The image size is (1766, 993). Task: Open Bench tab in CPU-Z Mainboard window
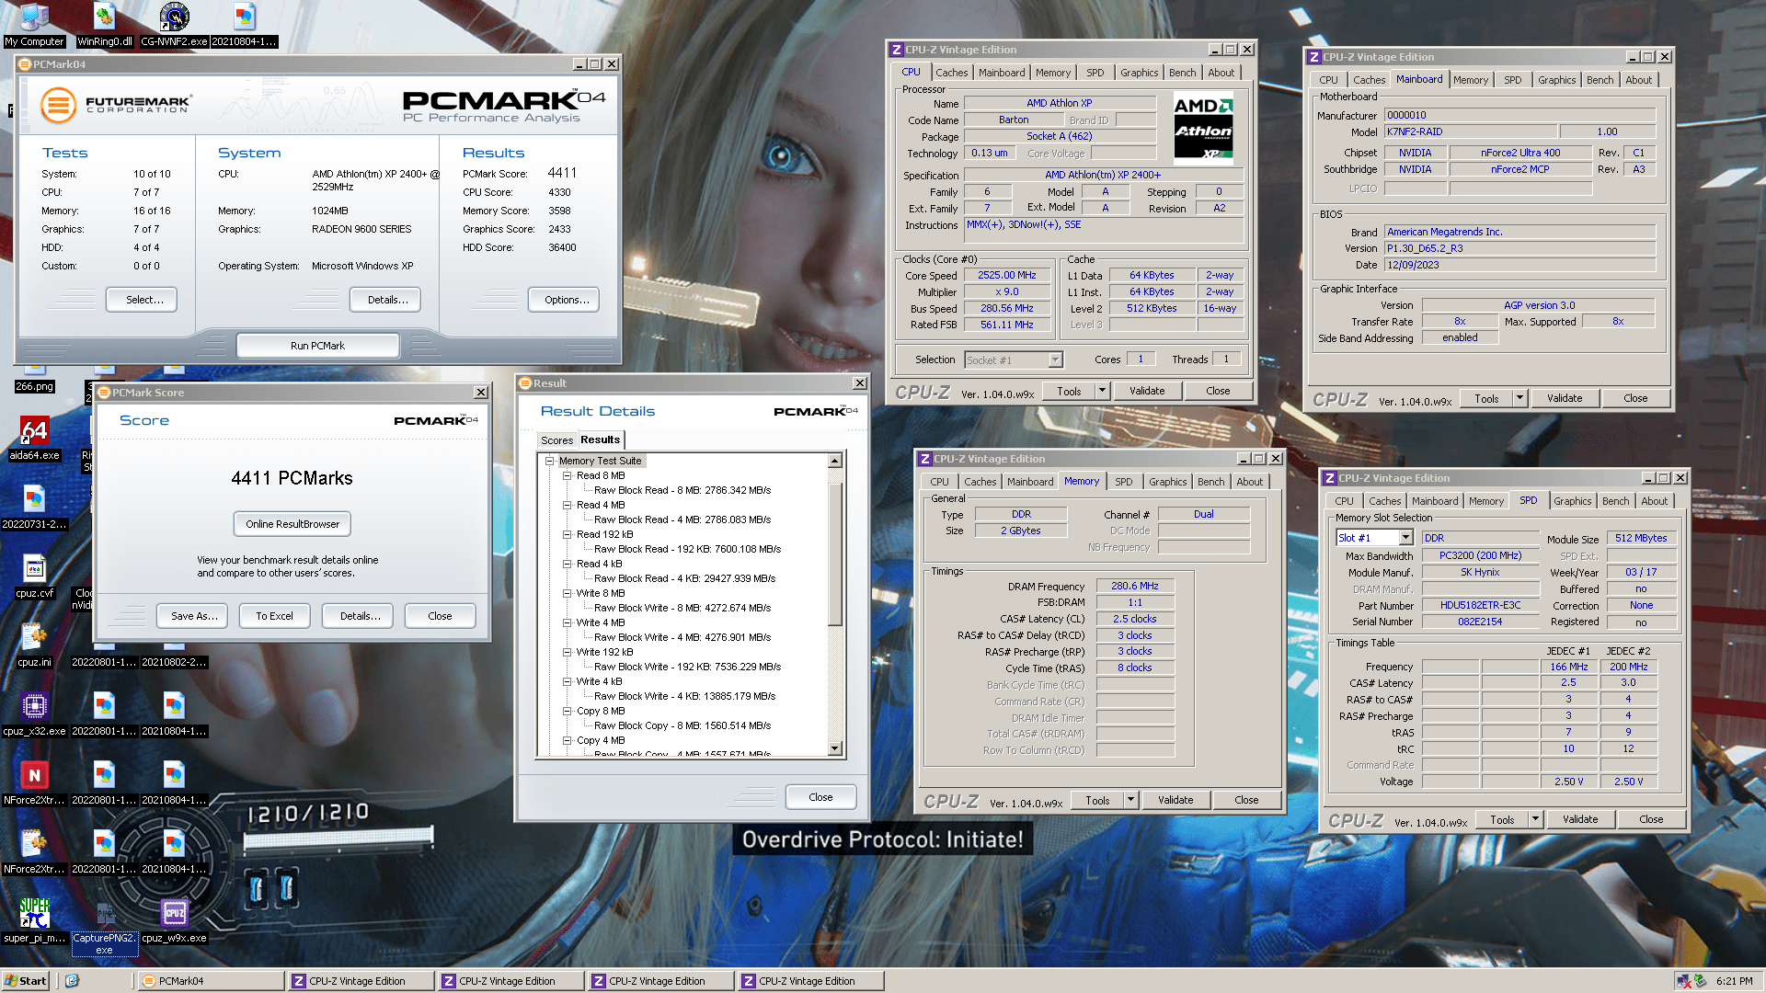pyautogui.click(x=1600, y=80)
